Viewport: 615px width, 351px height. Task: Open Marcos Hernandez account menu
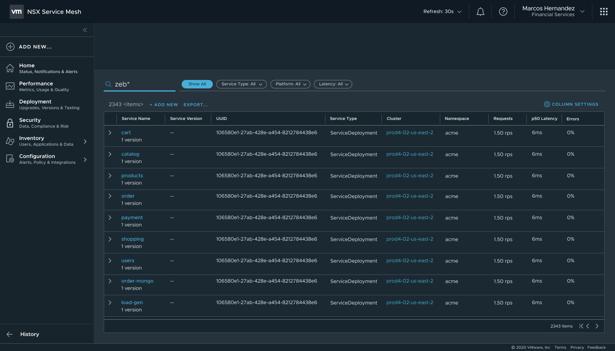point(553,11)
